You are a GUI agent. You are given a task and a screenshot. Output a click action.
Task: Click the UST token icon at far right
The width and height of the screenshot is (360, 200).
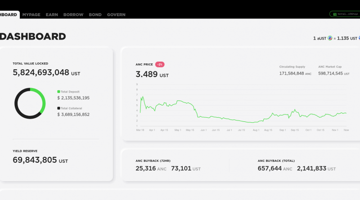pyautogui.click(x=358, y=38)
